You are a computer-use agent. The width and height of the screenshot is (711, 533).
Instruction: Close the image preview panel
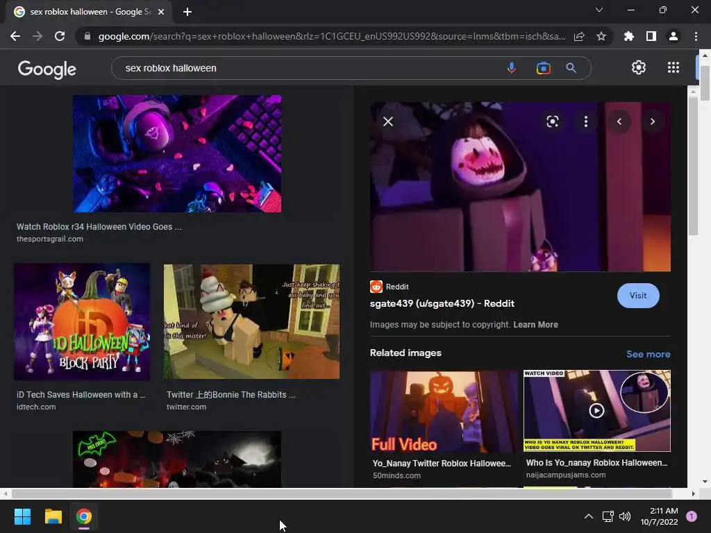point(388,121)
